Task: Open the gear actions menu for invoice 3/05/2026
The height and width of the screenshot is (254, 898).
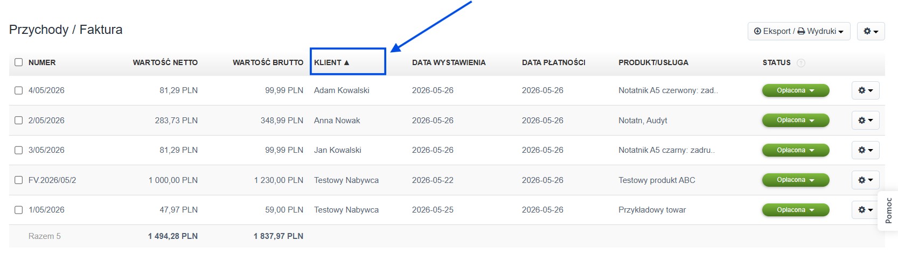Action: [865, 150]
